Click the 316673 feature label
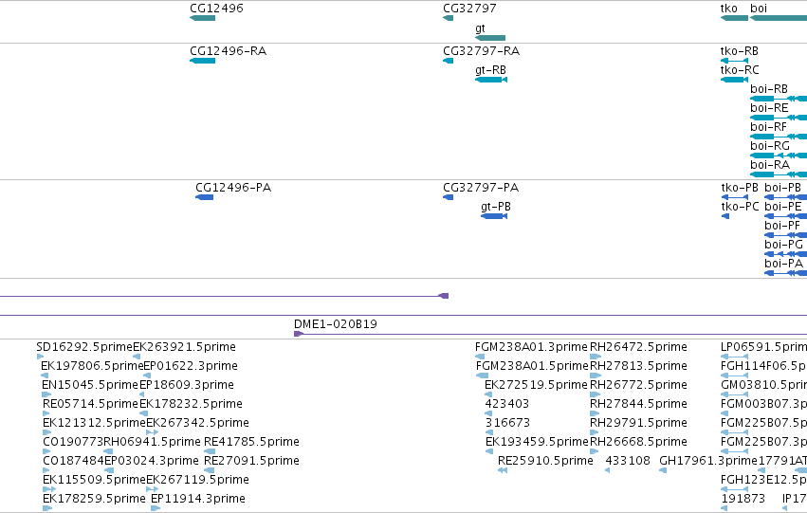Image resolution: width=807 pixels, height=513 pixels. click(507, 424)
